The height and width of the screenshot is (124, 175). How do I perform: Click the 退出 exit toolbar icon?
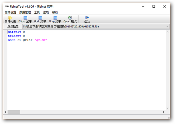tap(87, 19)
